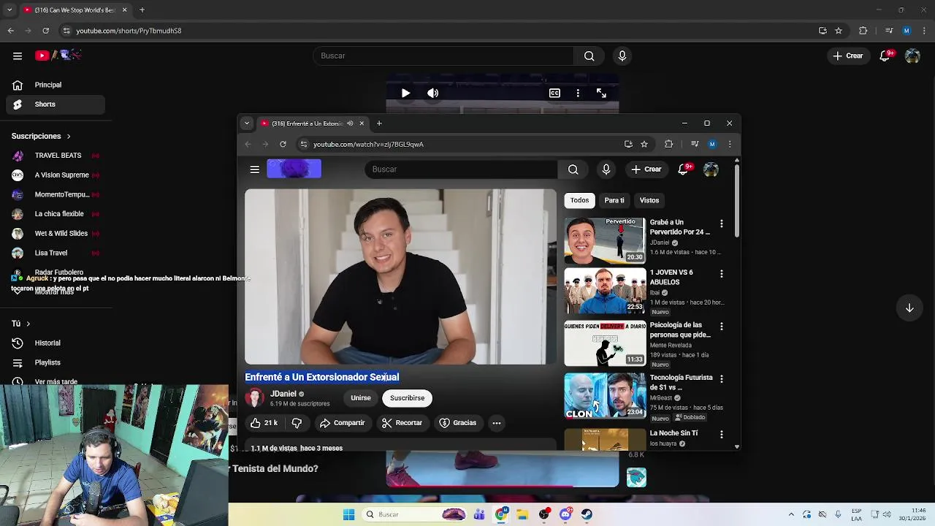
Task: Click the Recortar button
Action: (x=402, y=423)
